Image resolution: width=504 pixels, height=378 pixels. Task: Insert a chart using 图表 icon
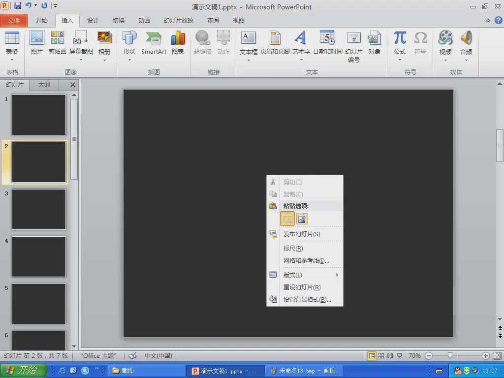pyautogui.click(x=178, y=43)
